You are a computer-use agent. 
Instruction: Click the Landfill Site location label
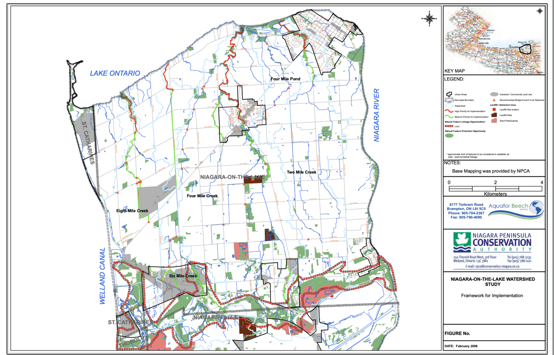pyautogui.click(x=509, y=110)
